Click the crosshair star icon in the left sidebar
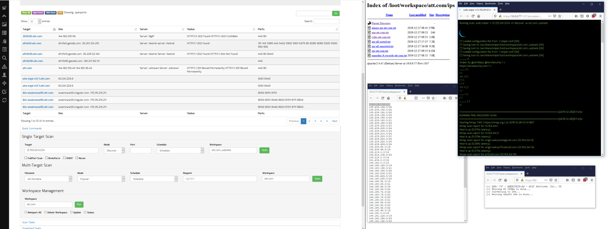The height and width of the screenshot is (229, 608). [4, 83]
